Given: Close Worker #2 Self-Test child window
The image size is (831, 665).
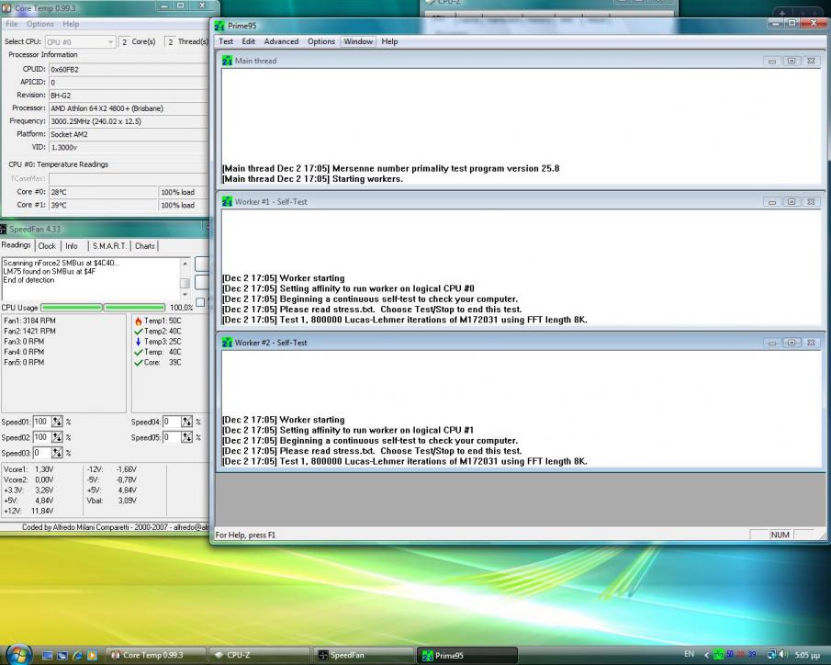Looking at the screenshot, I should [x=811, y=343].
